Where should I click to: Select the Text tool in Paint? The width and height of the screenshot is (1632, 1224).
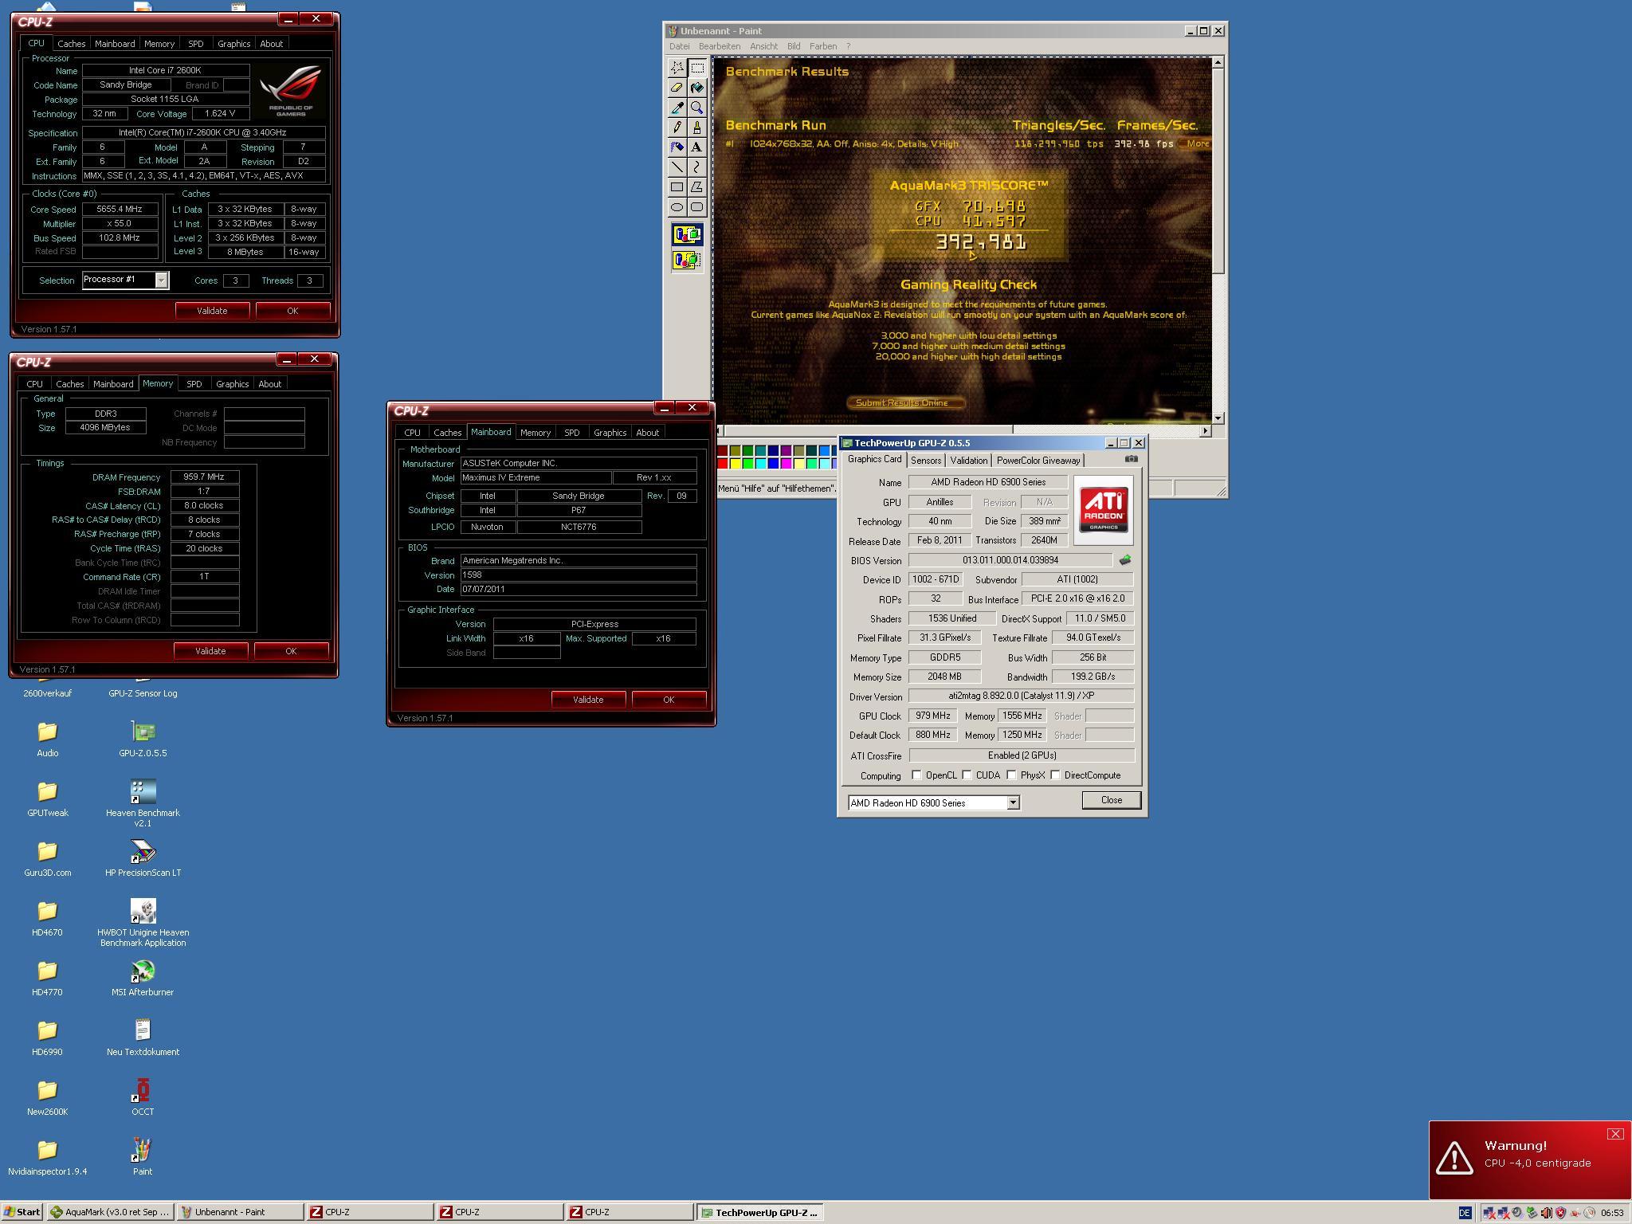click(696, 147)
